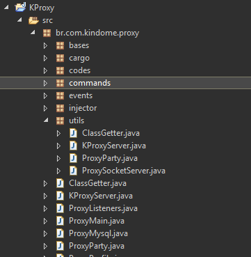Collapse the src folder node

click(19, 20)
